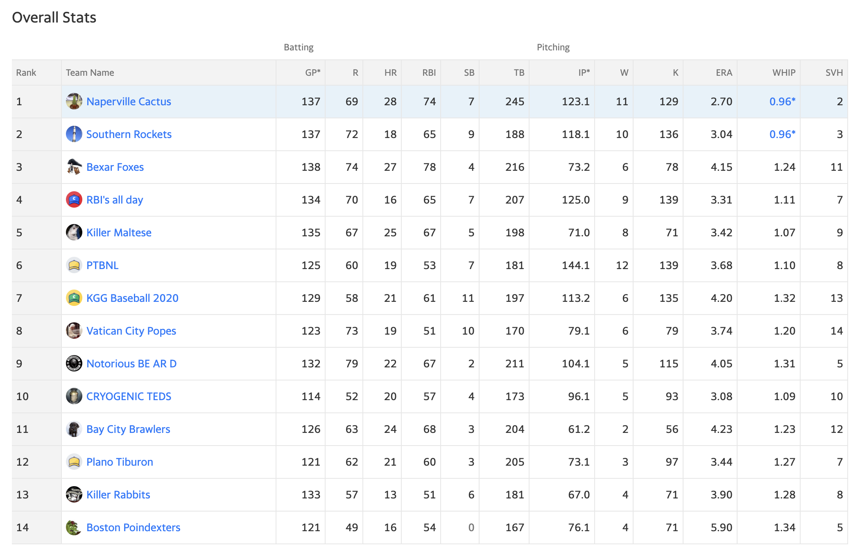Click the Rank column header
The width and height of the screenshot is (860, 557).
[x=26, y=72]
